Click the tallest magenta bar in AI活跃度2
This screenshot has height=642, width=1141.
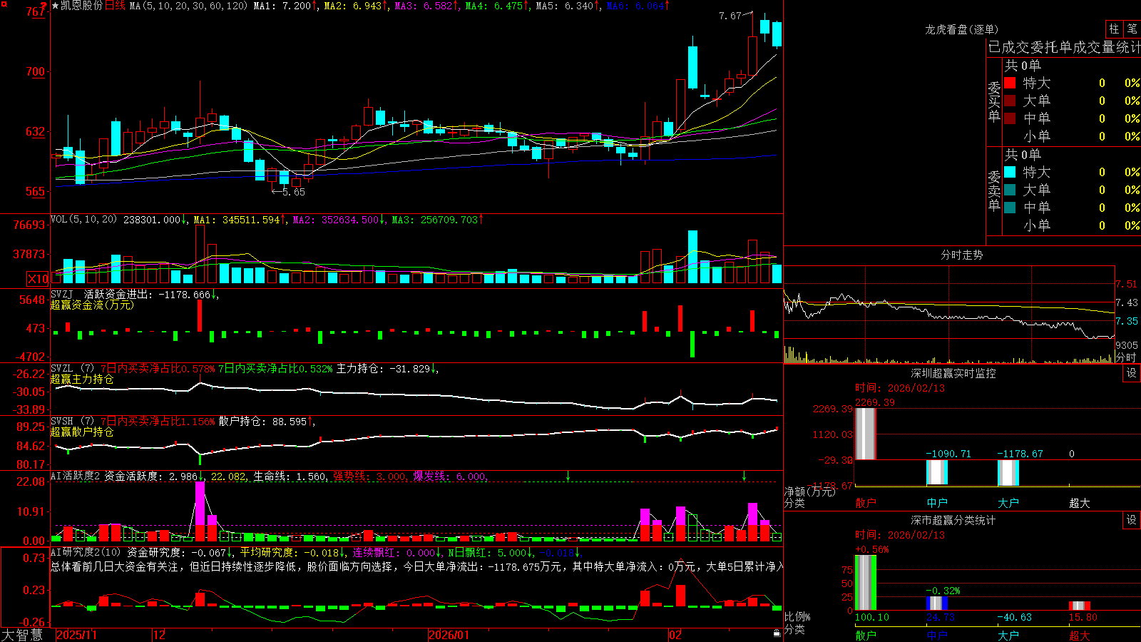[x=200, y=504]
